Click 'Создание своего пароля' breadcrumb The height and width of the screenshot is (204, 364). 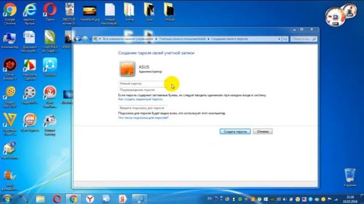pos(230,39)
